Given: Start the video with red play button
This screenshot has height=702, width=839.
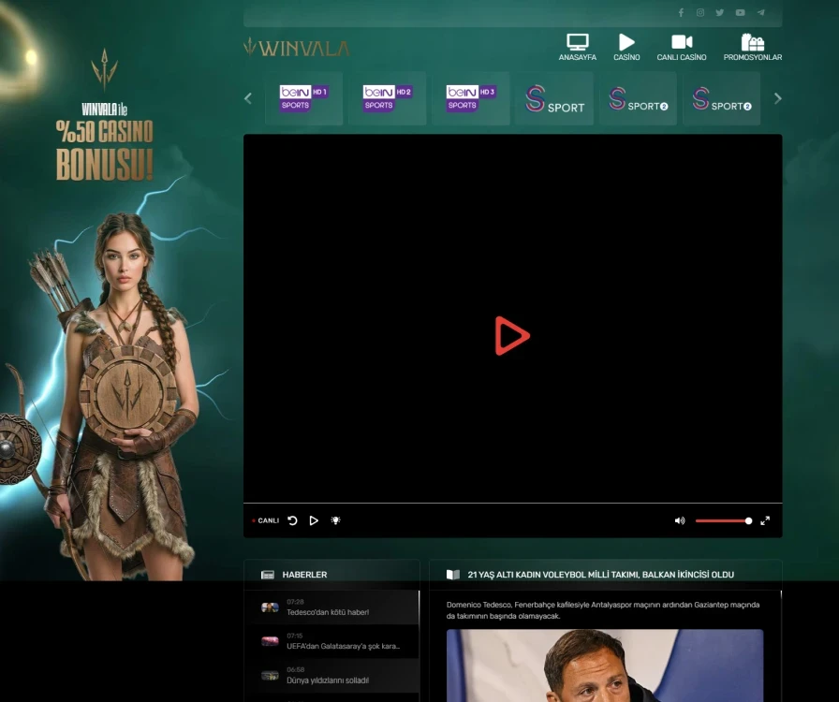Looking at the screenshot, I should tap(512, 336).
